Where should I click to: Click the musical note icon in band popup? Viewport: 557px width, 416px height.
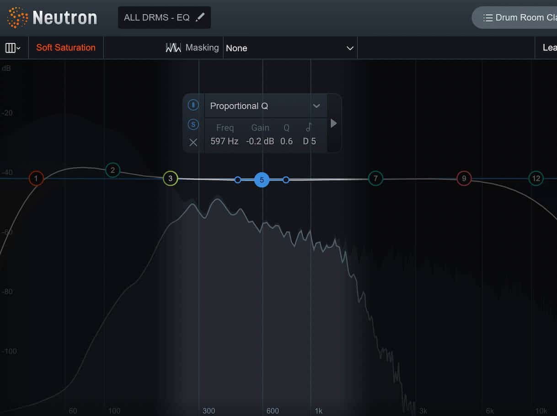click(x=309, y=128)
